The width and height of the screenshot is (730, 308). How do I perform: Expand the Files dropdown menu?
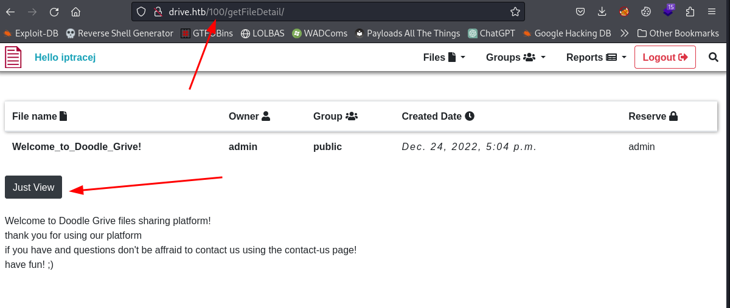coord(444,57)
